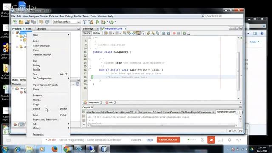Click the Stop Macro Recording icon
The image size is (272, 153).
[x=178, y=33]
